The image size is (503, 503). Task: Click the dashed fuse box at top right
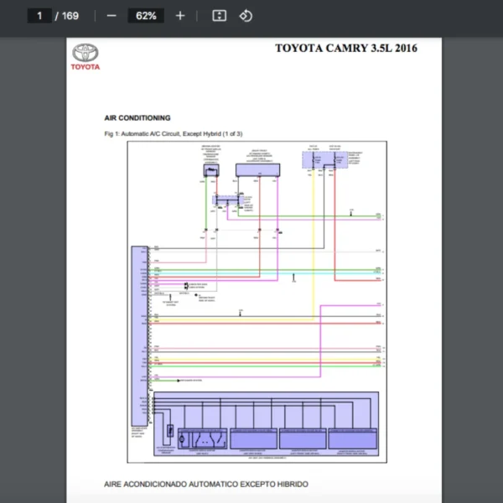(x=322, y=159)
